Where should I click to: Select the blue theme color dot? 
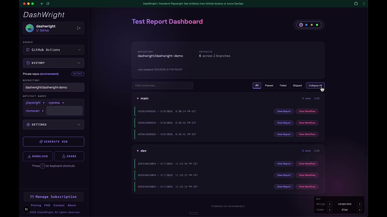(306, 25)
